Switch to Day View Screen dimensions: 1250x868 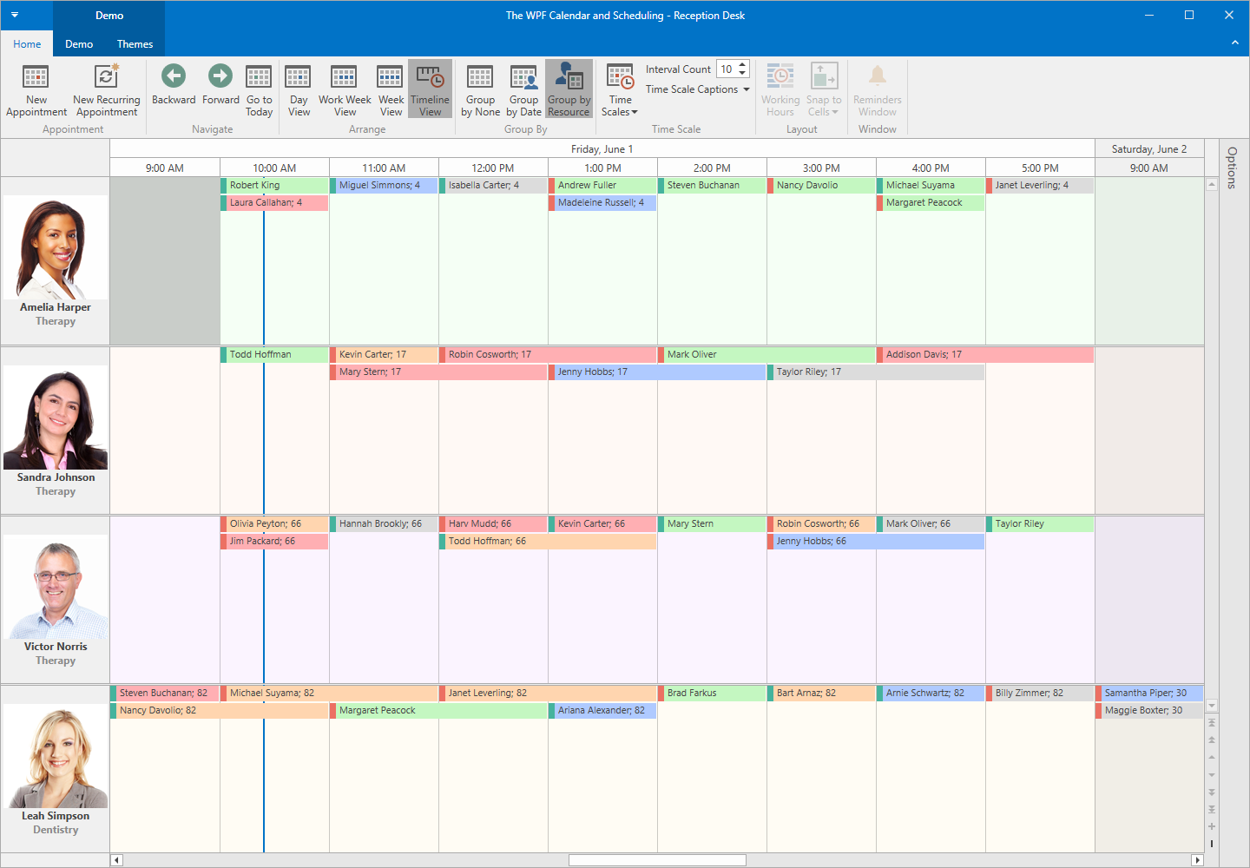[298, 90]
